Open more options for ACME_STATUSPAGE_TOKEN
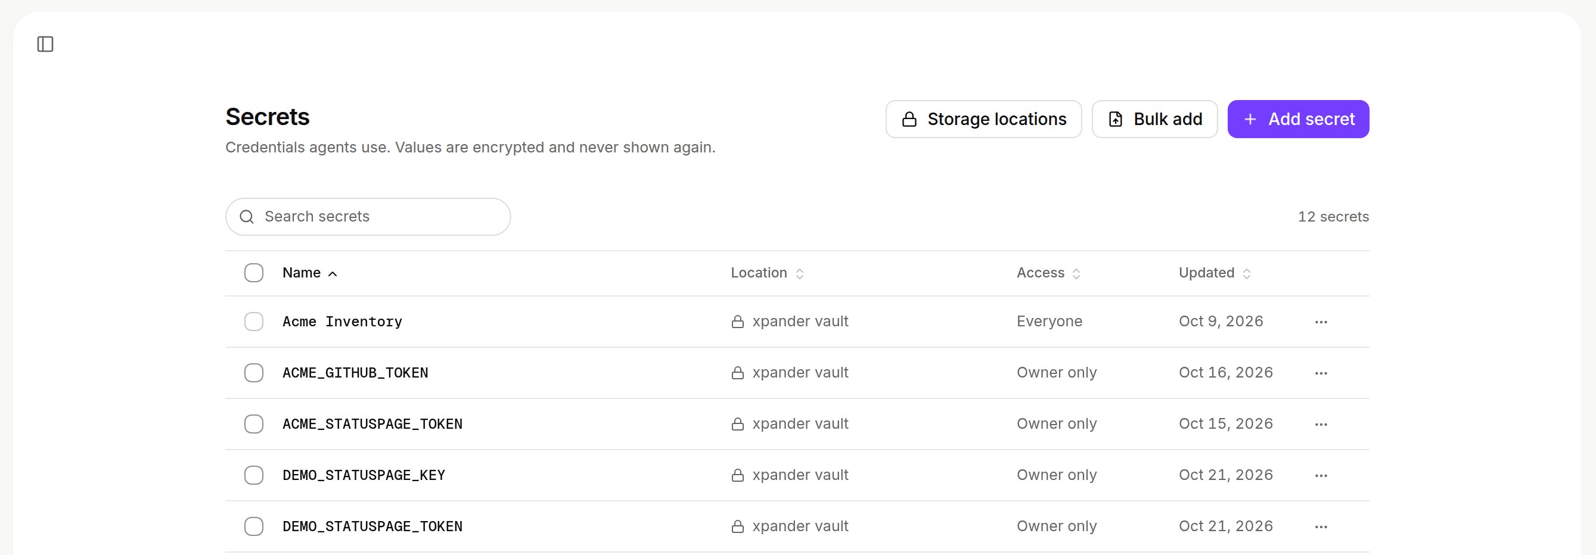 [x=1321, y=425]
